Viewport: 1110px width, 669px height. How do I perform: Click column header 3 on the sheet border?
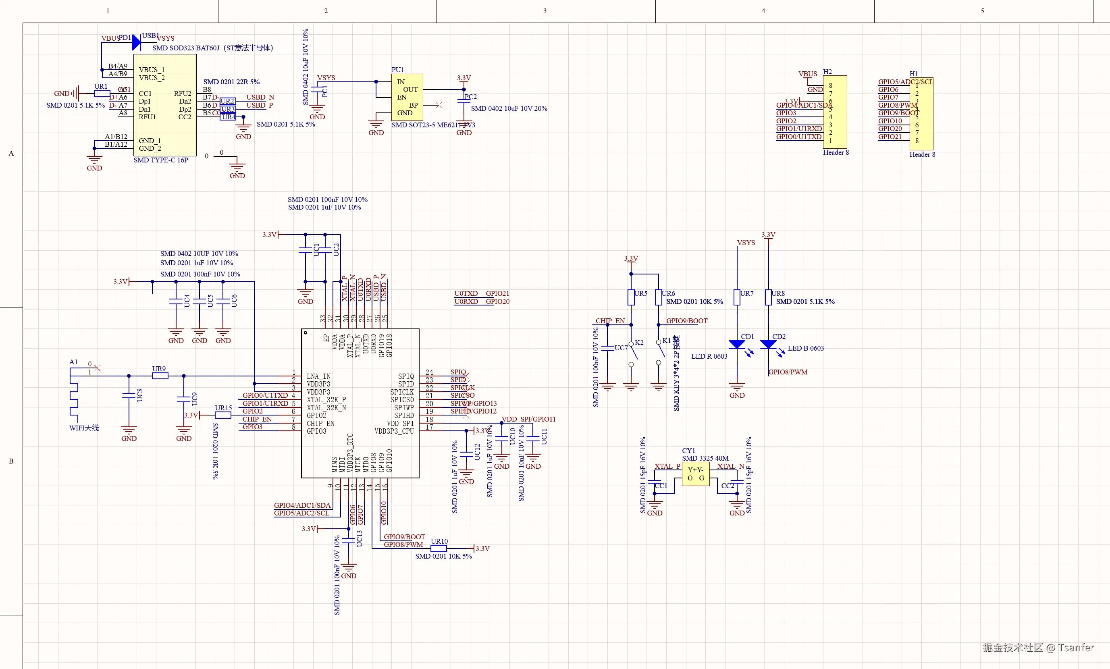pyautogui.click(x=544, y=11)
